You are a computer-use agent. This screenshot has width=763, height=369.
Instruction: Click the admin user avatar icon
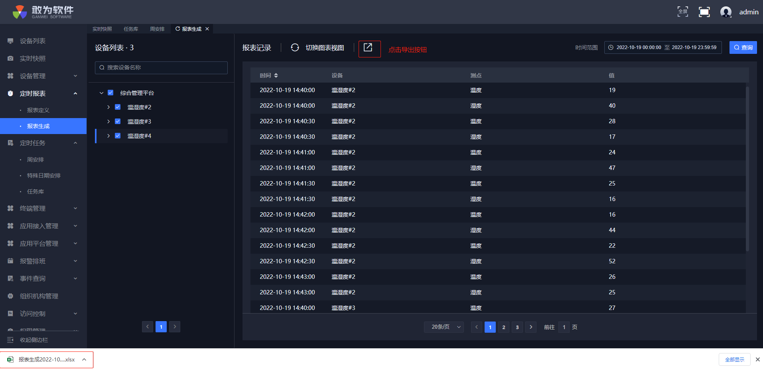tap(726, 12)
